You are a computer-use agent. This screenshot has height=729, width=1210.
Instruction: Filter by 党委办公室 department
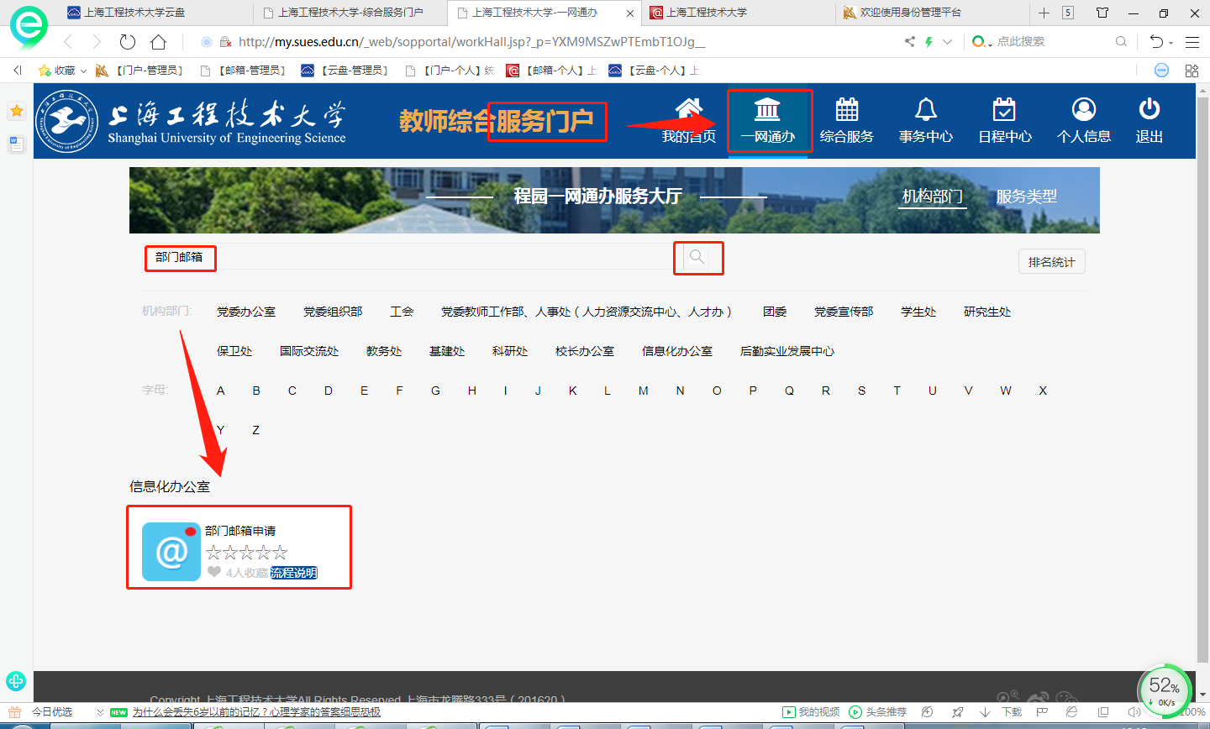246,312
